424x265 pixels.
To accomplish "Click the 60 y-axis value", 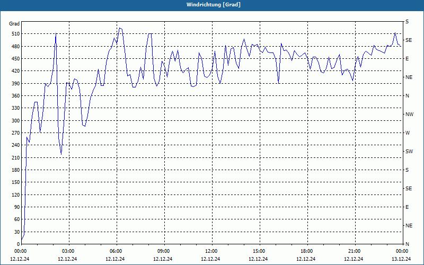I will [17, 219].
